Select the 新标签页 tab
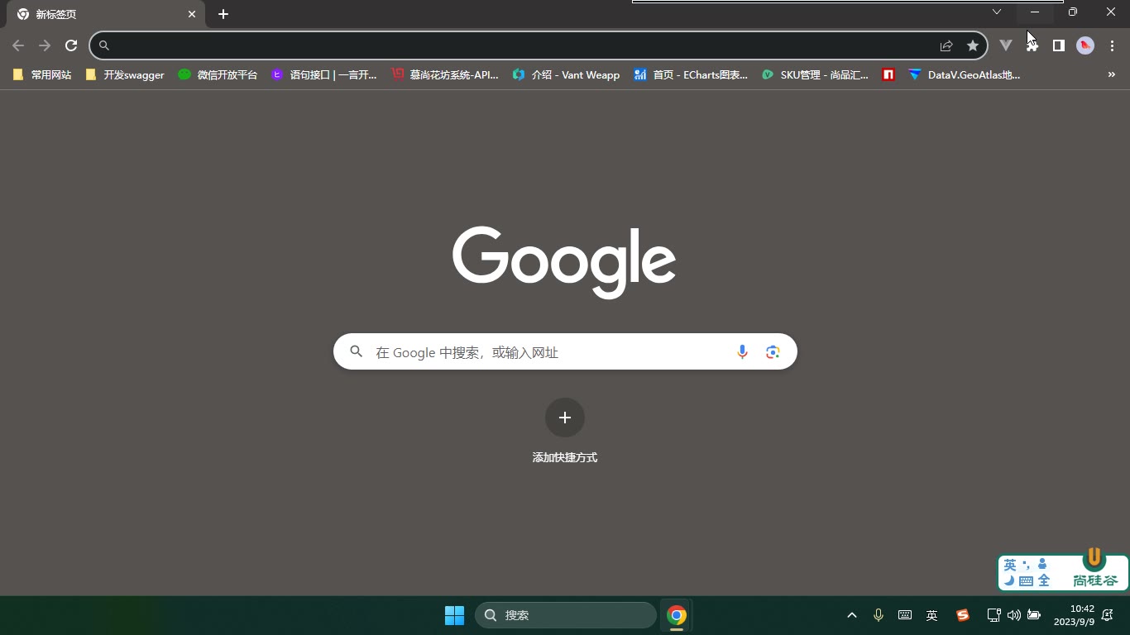The image size is (1130, 635). coord(106,14)
